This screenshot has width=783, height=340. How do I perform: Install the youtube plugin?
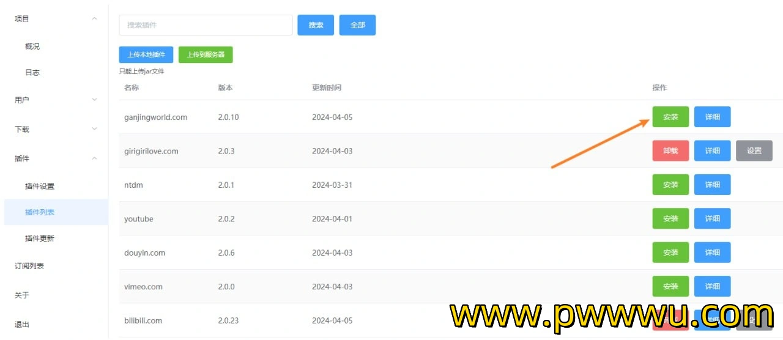click(670, 219)
